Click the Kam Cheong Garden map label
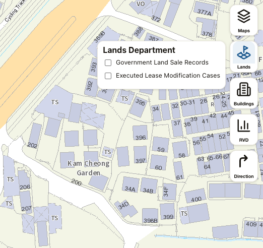The height and width of the screenshot is (248, 263). coord(89,168)
